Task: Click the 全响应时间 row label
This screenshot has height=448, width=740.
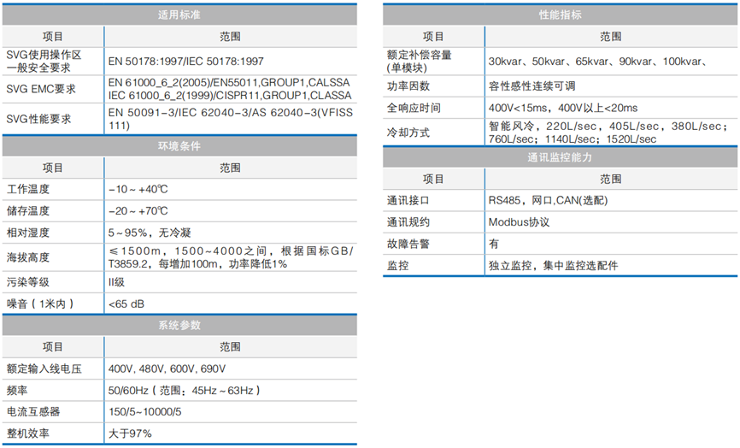Action: 414,109
